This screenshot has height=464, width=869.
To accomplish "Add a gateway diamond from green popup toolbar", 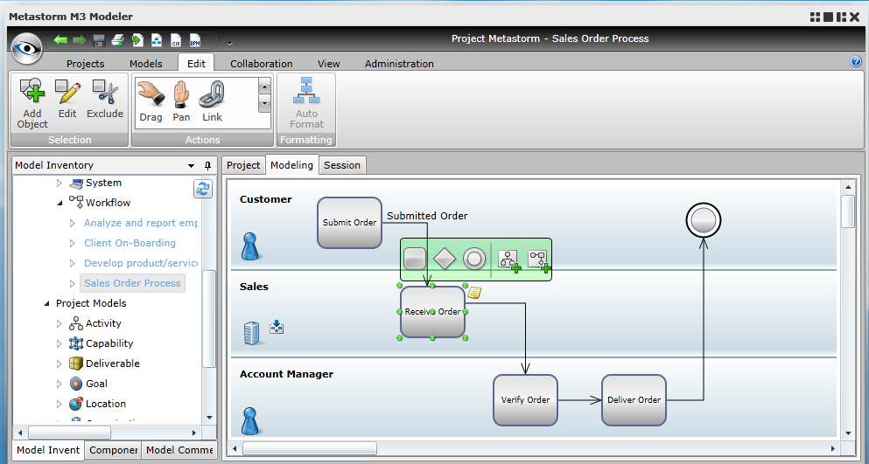I will pyautogui.click(x=445, y=259).
